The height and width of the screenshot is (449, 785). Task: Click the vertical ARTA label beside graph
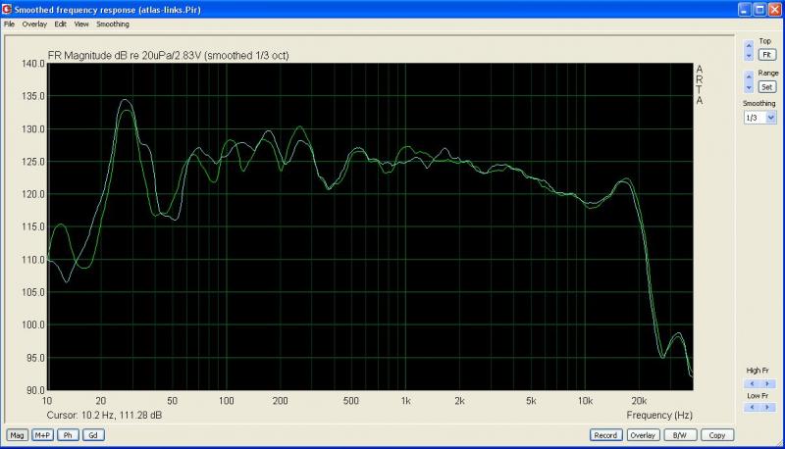[x=700, y=84]
